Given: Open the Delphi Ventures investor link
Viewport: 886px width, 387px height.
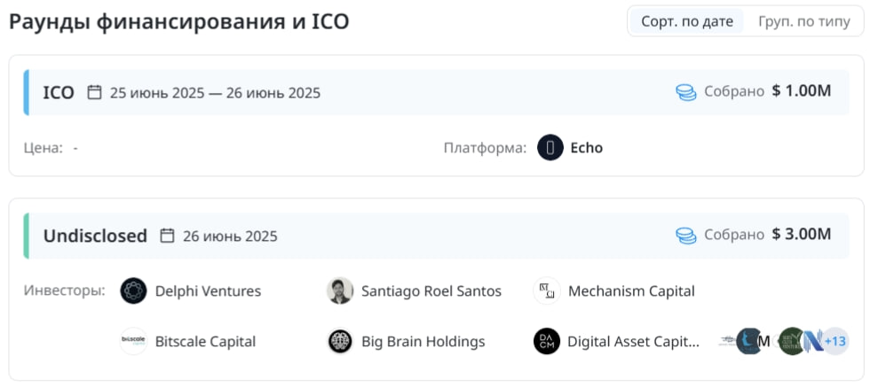Looking at the screenshot, I should pyautogui.click(x=208, y=291).
